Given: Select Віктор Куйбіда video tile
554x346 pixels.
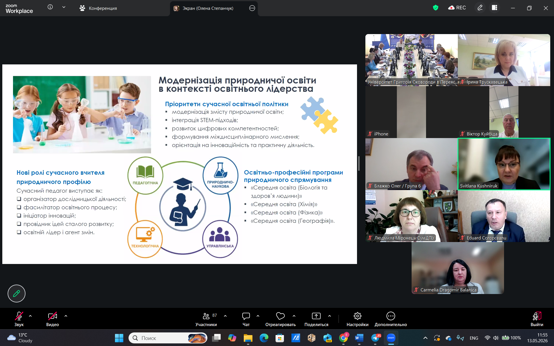Looking at the screenshot, I should coord(504,112).
